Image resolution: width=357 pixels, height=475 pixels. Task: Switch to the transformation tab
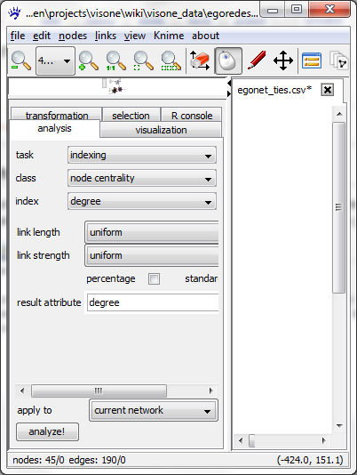(x=57, y=115)
